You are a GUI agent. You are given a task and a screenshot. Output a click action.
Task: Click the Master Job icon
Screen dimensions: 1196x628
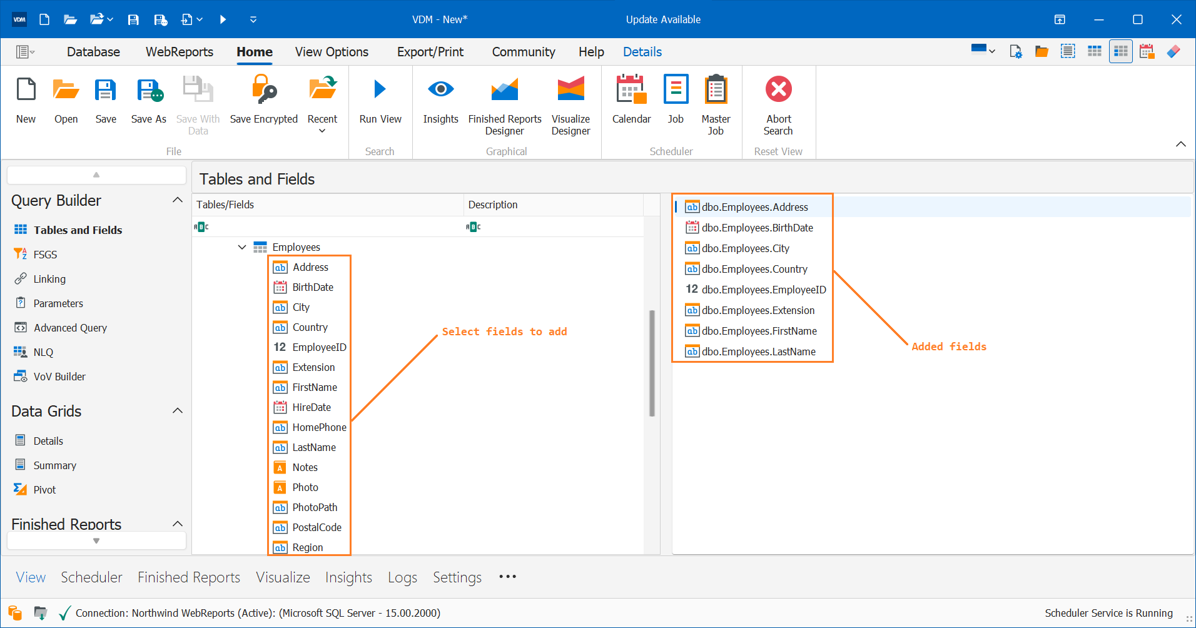(x=716, y=89)
